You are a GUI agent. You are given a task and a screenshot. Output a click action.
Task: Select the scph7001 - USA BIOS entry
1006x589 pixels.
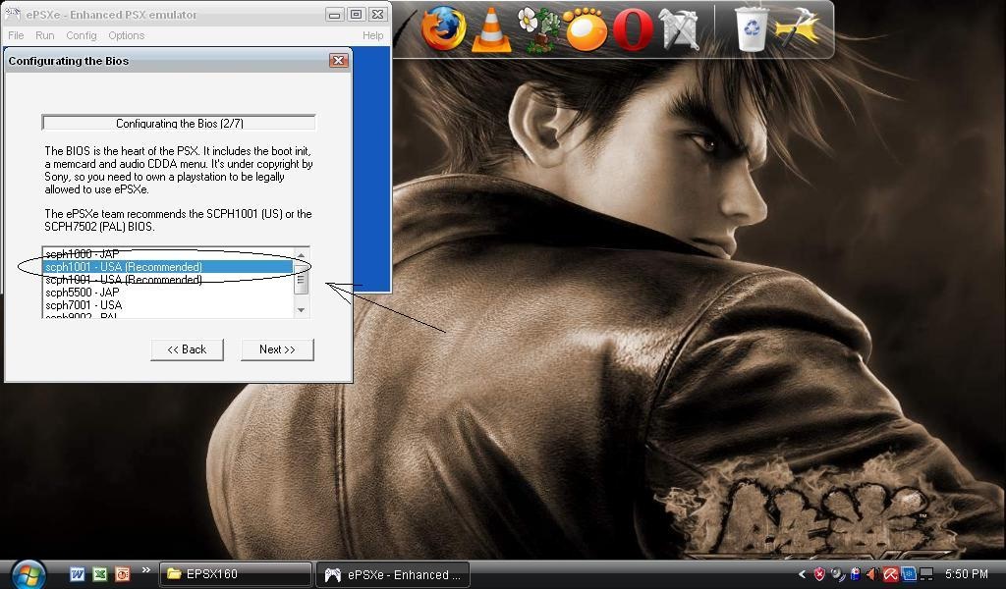[168, 305]
